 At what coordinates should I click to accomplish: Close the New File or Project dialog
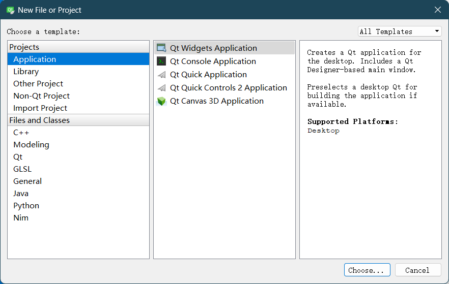[x=438, y=10]
